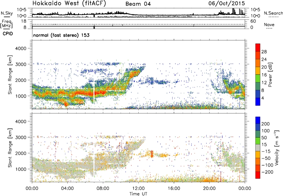This screenshot has height=196, width=283.
Task: Select the '100' label on Velocity colorbar
Action: [266, 131]
